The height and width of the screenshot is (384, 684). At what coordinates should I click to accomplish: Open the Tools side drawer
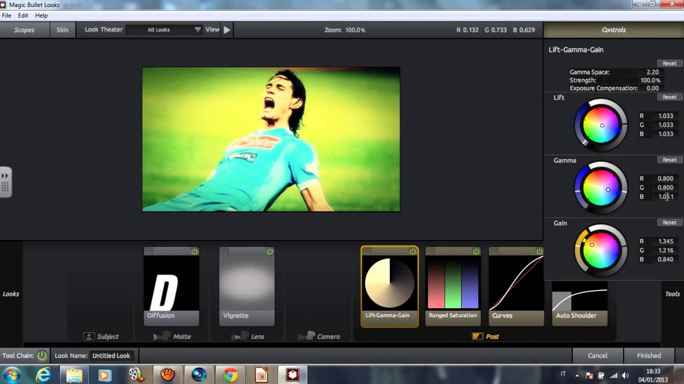672,294
